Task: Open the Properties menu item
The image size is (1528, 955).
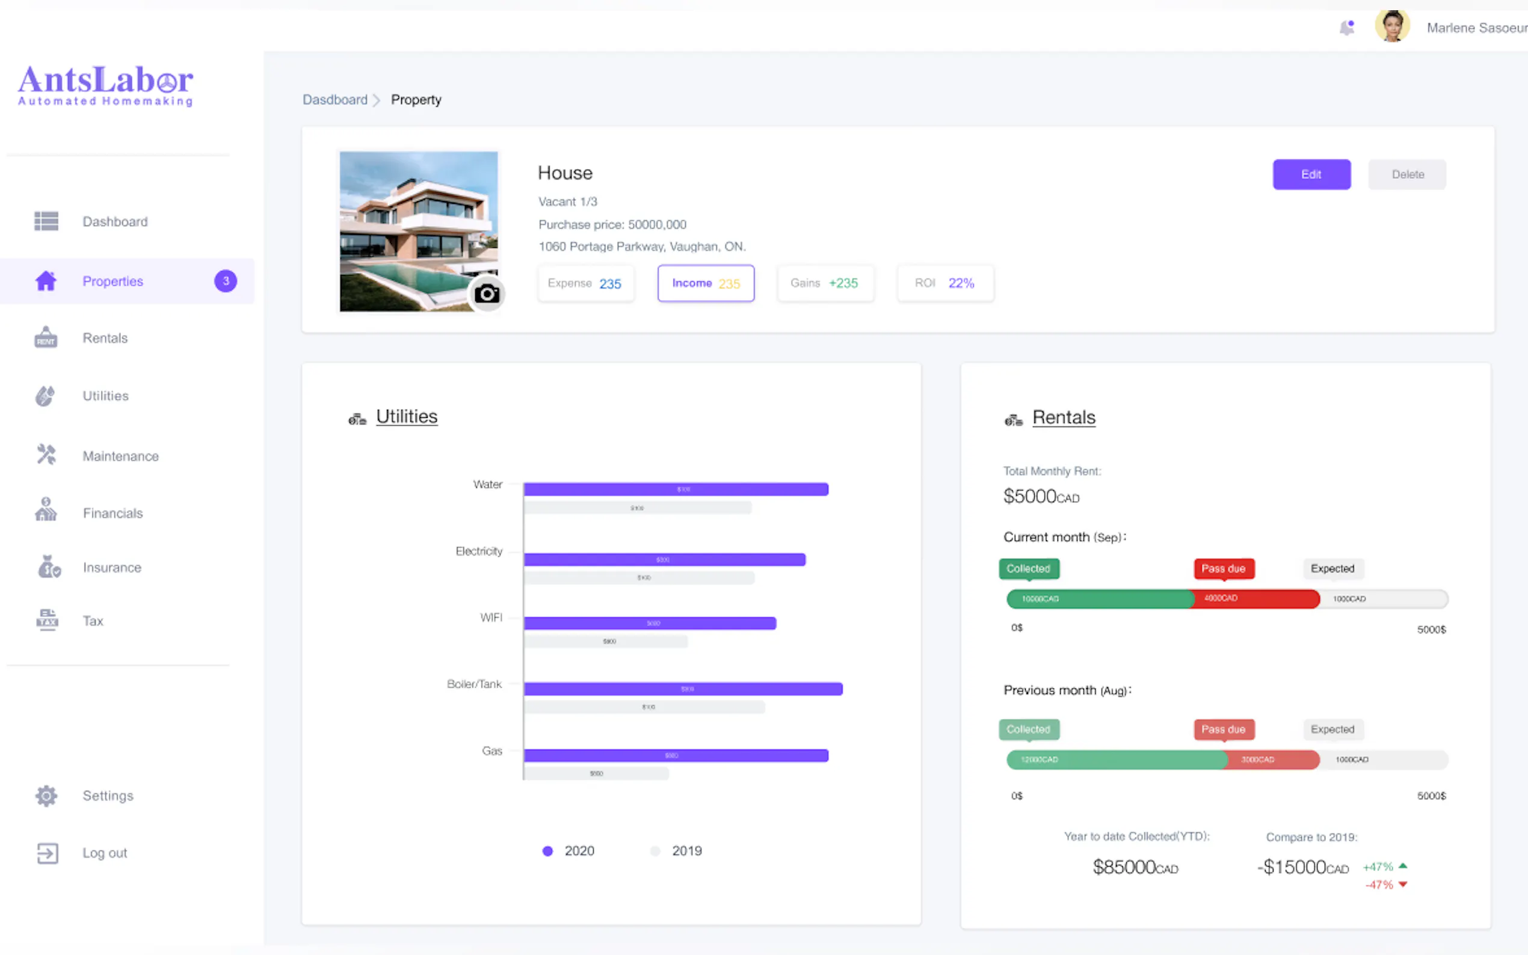Action: 112,281
